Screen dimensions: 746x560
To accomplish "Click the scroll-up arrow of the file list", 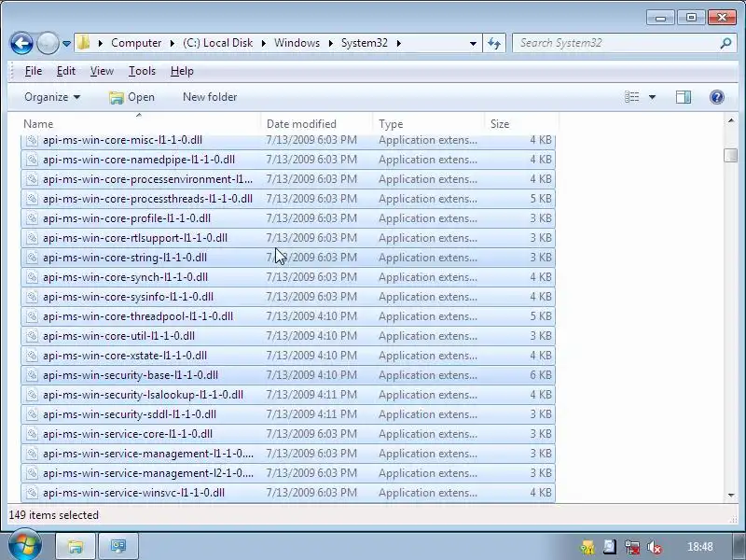I will pos(731,121).
